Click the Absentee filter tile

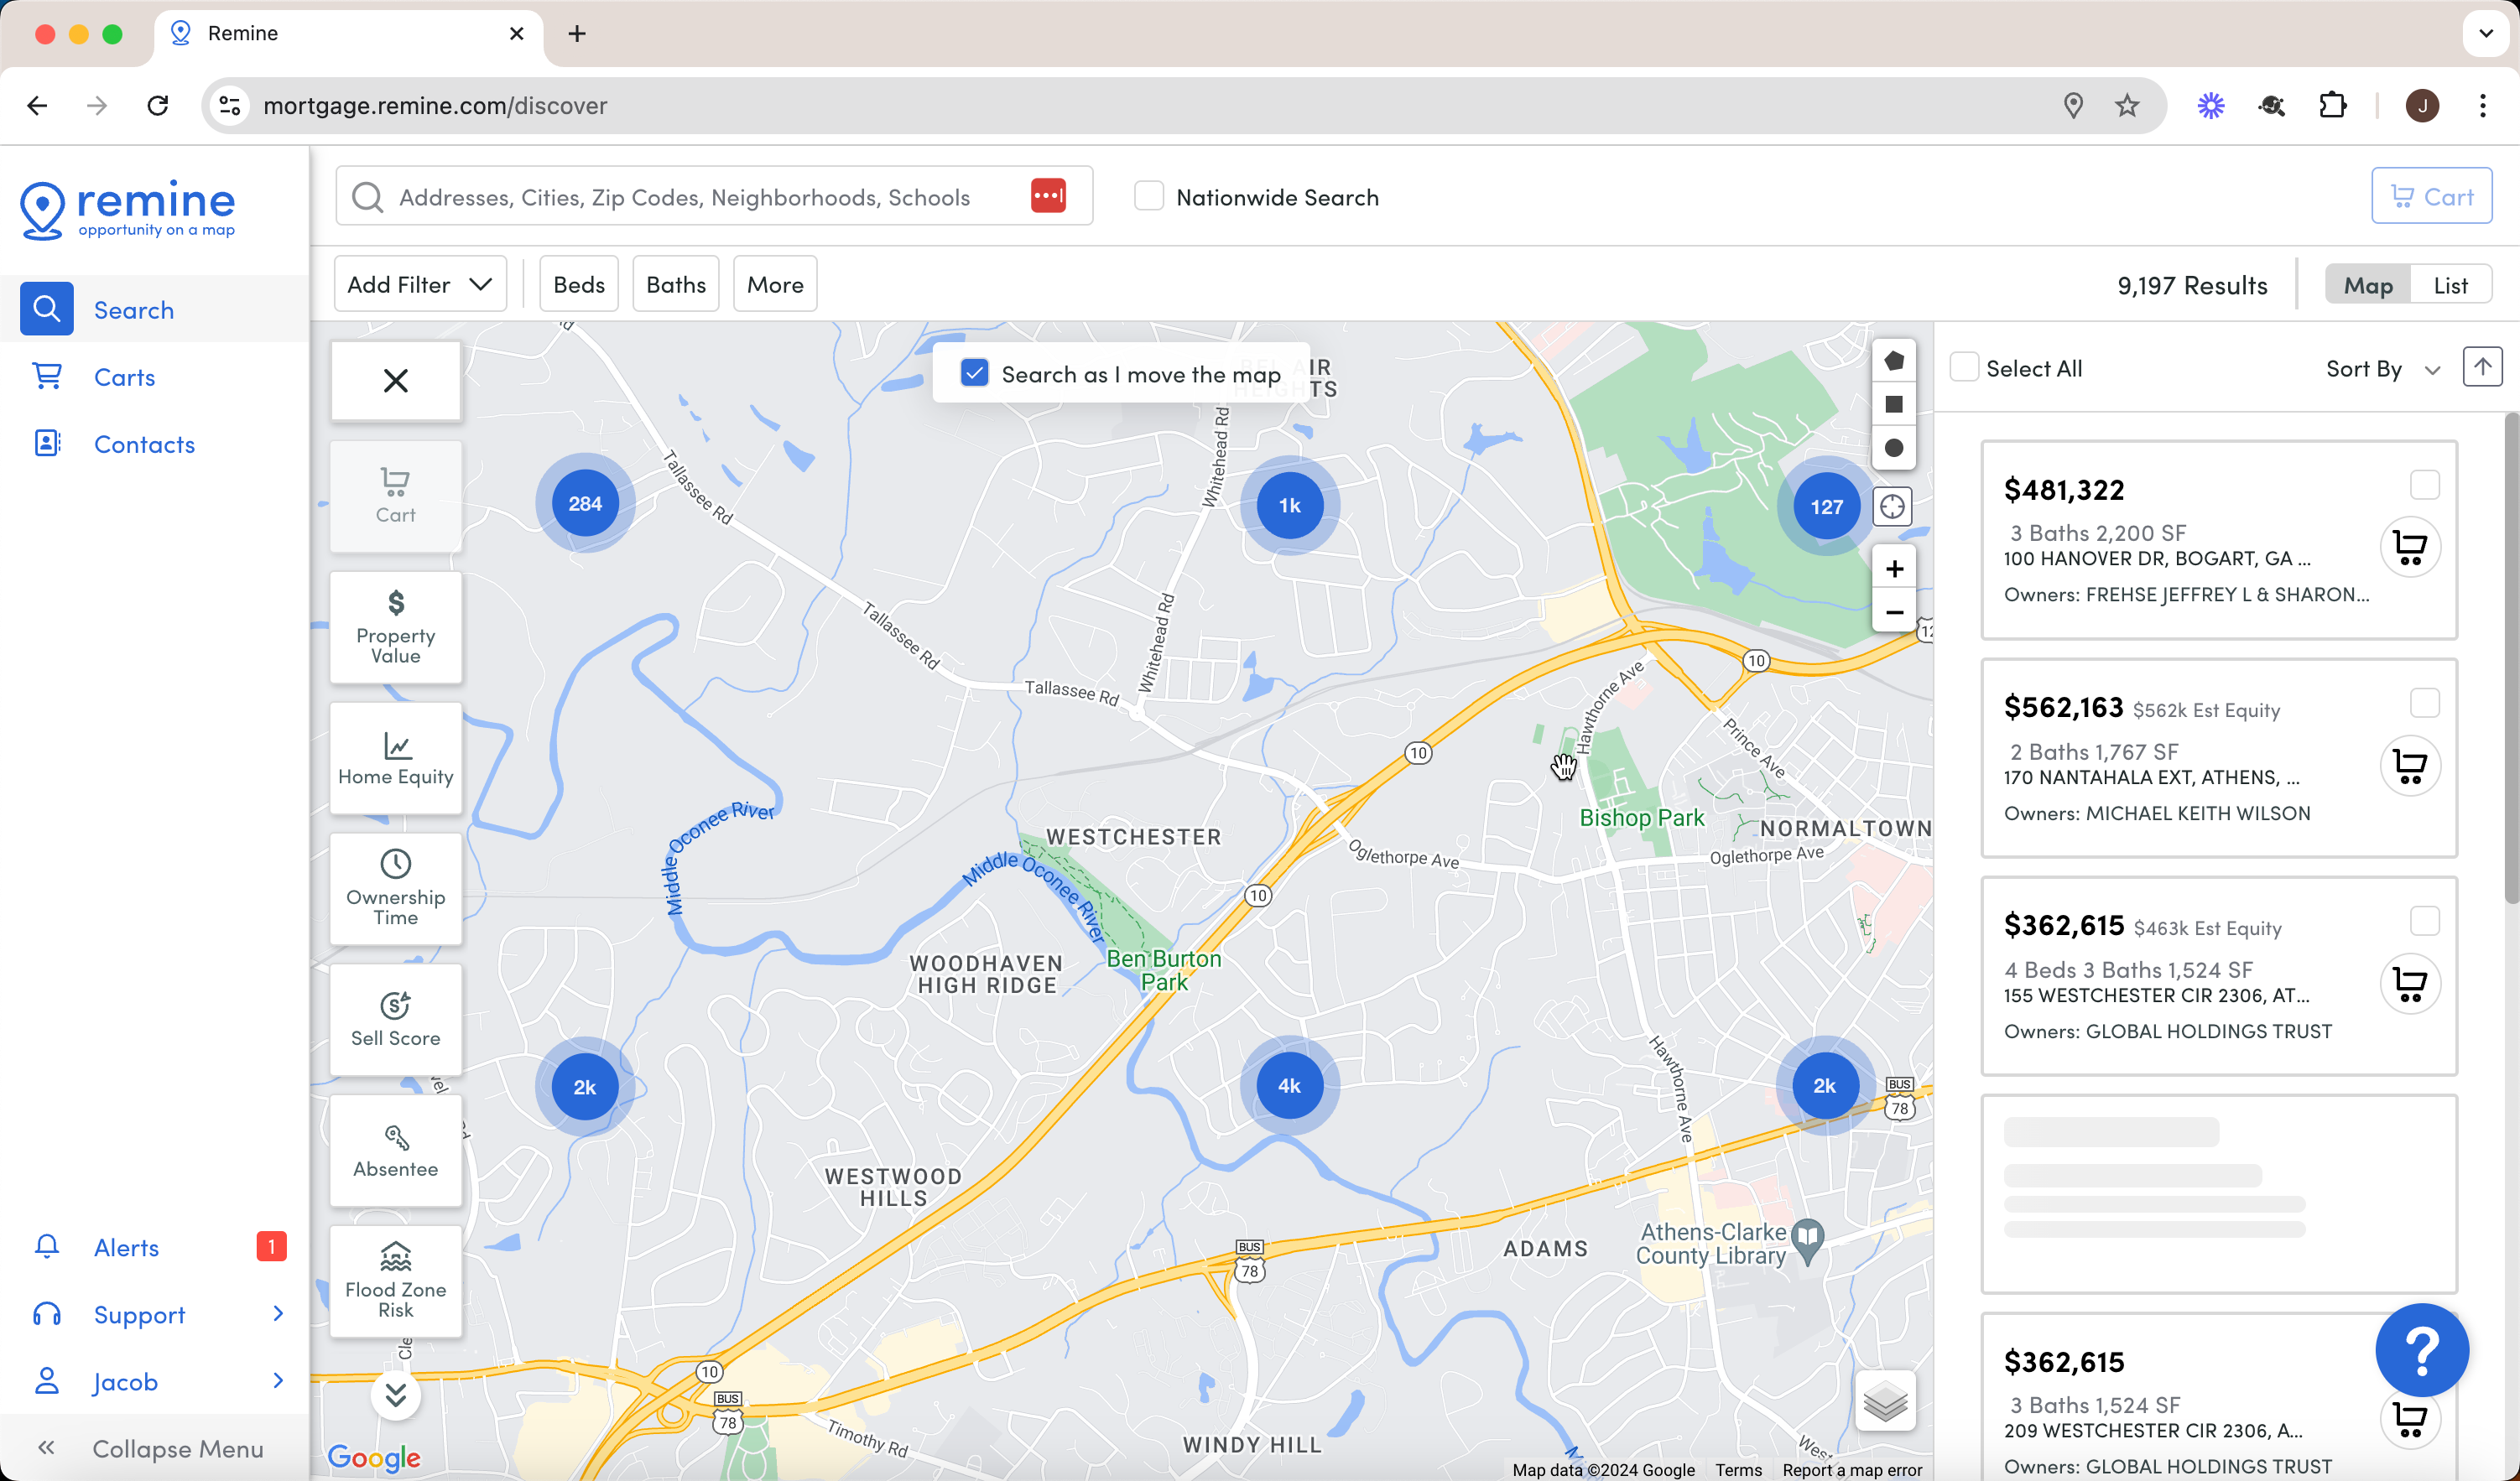click(395, 1151)
